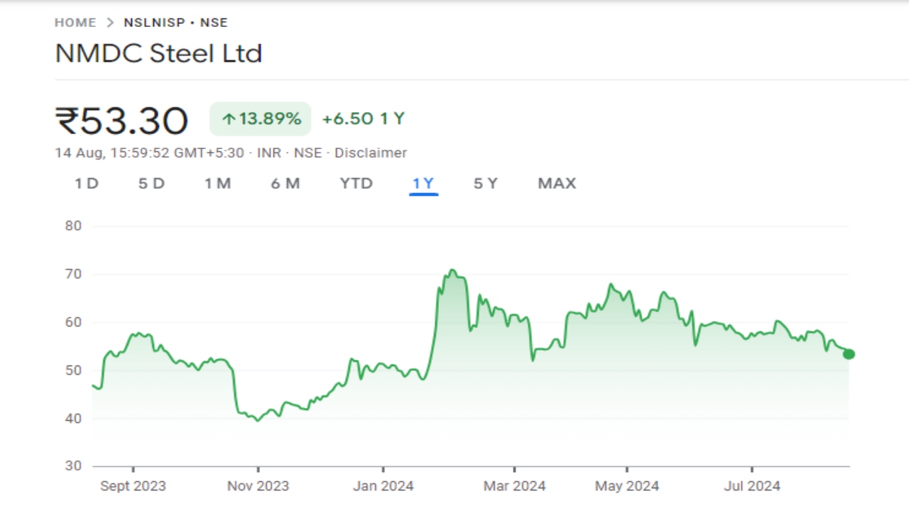This screenshot has height=511, width=909.
Task: Select the 1D time range tab
Action: [87, 184]
